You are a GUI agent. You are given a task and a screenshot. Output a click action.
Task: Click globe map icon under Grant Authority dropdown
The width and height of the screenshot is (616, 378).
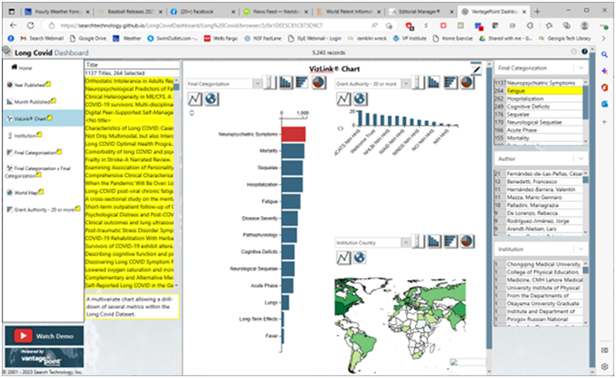point(360,99)
